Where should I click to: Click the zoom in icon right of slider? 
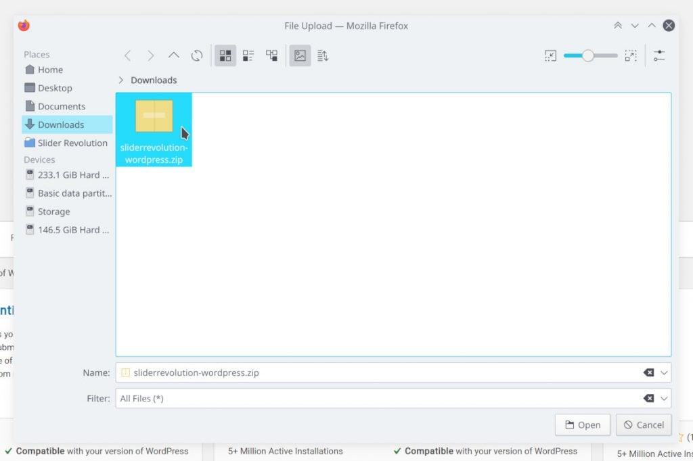pyautogui.click(x=631, y=56)
